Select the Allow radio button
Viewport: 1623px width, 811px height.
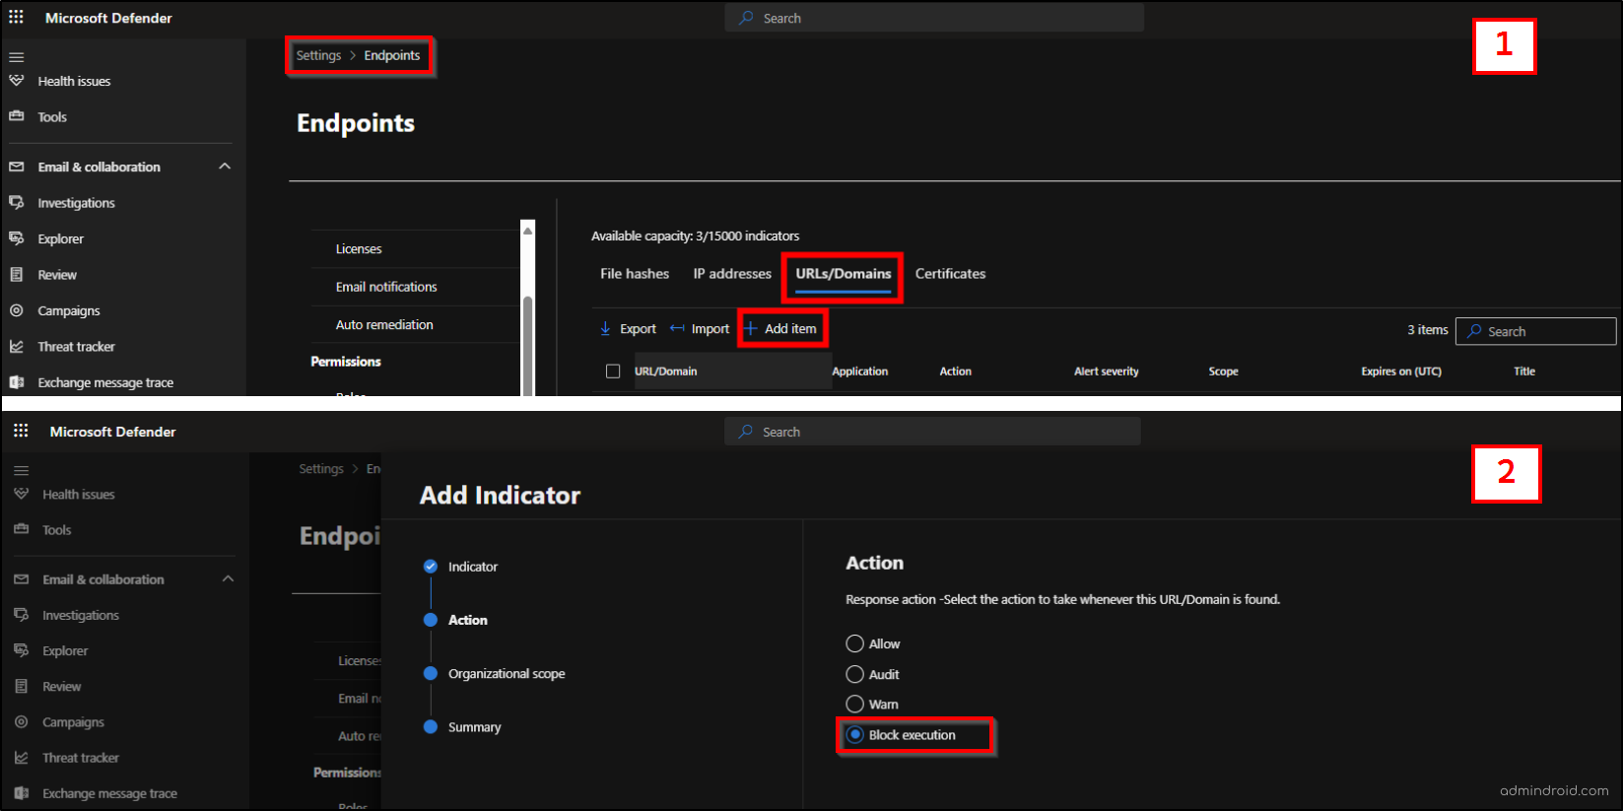(854, 643)
